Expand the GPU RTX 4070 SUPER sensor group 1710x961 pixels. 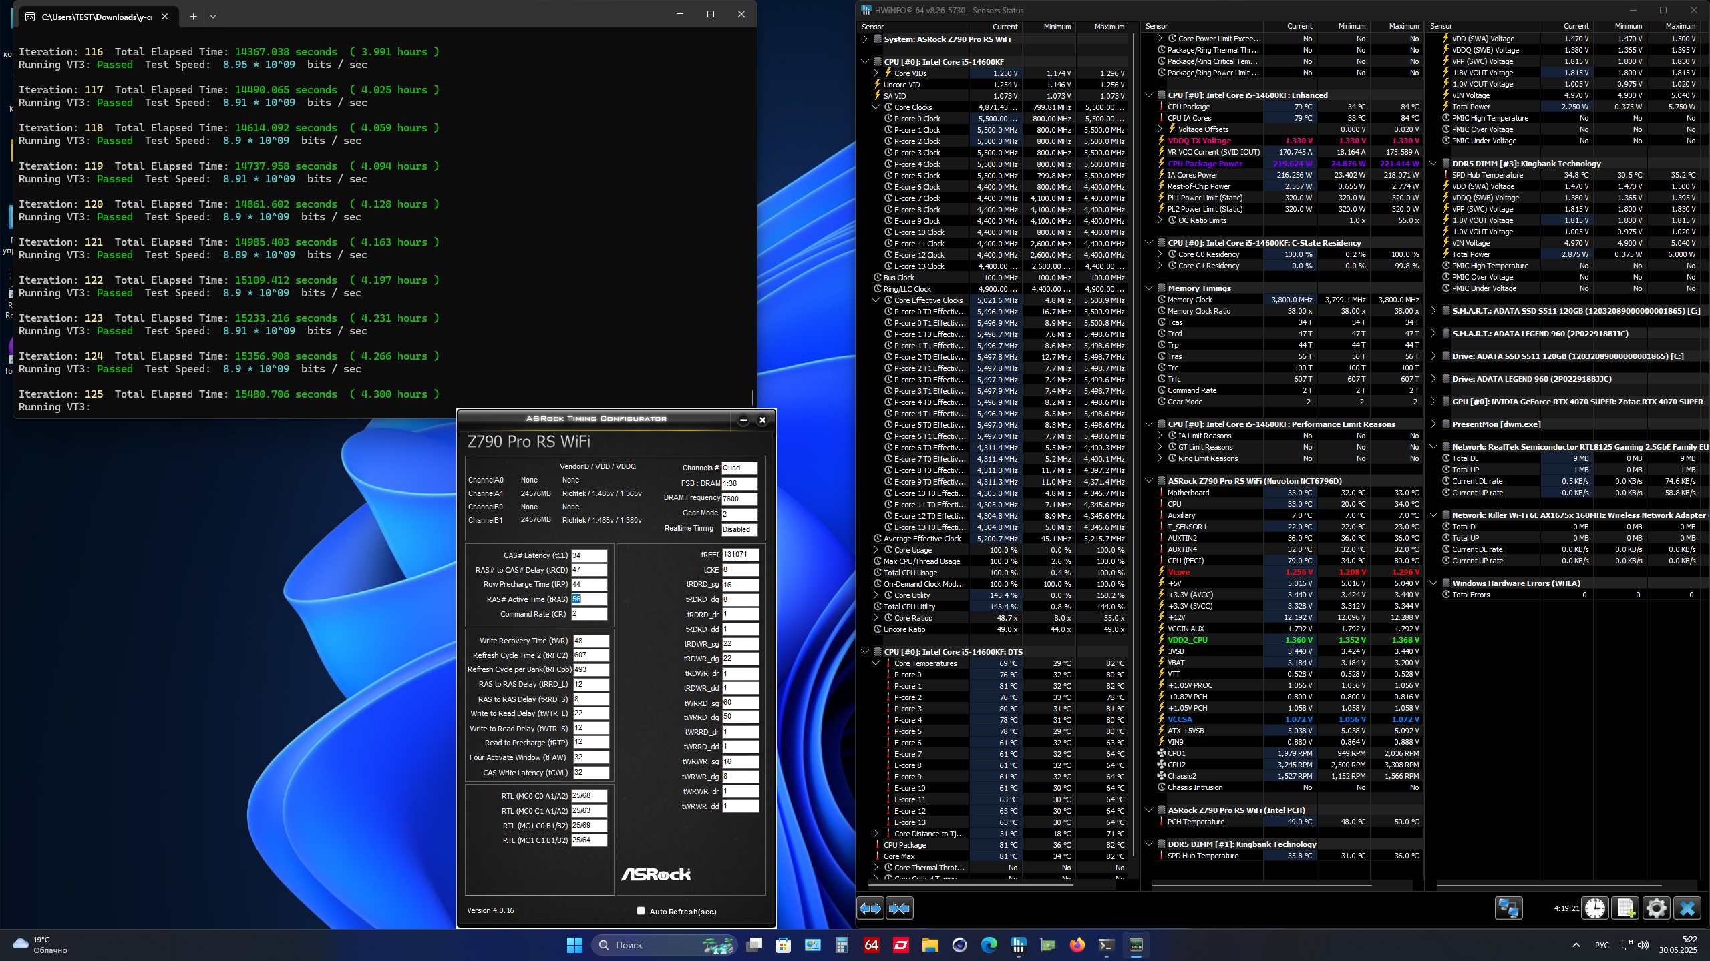[1433, 402]
